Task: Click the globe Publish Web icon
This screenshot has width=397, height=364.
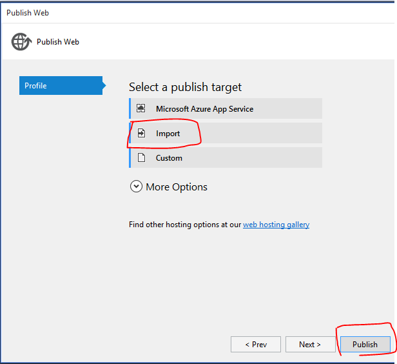Action: coord(20,41)
